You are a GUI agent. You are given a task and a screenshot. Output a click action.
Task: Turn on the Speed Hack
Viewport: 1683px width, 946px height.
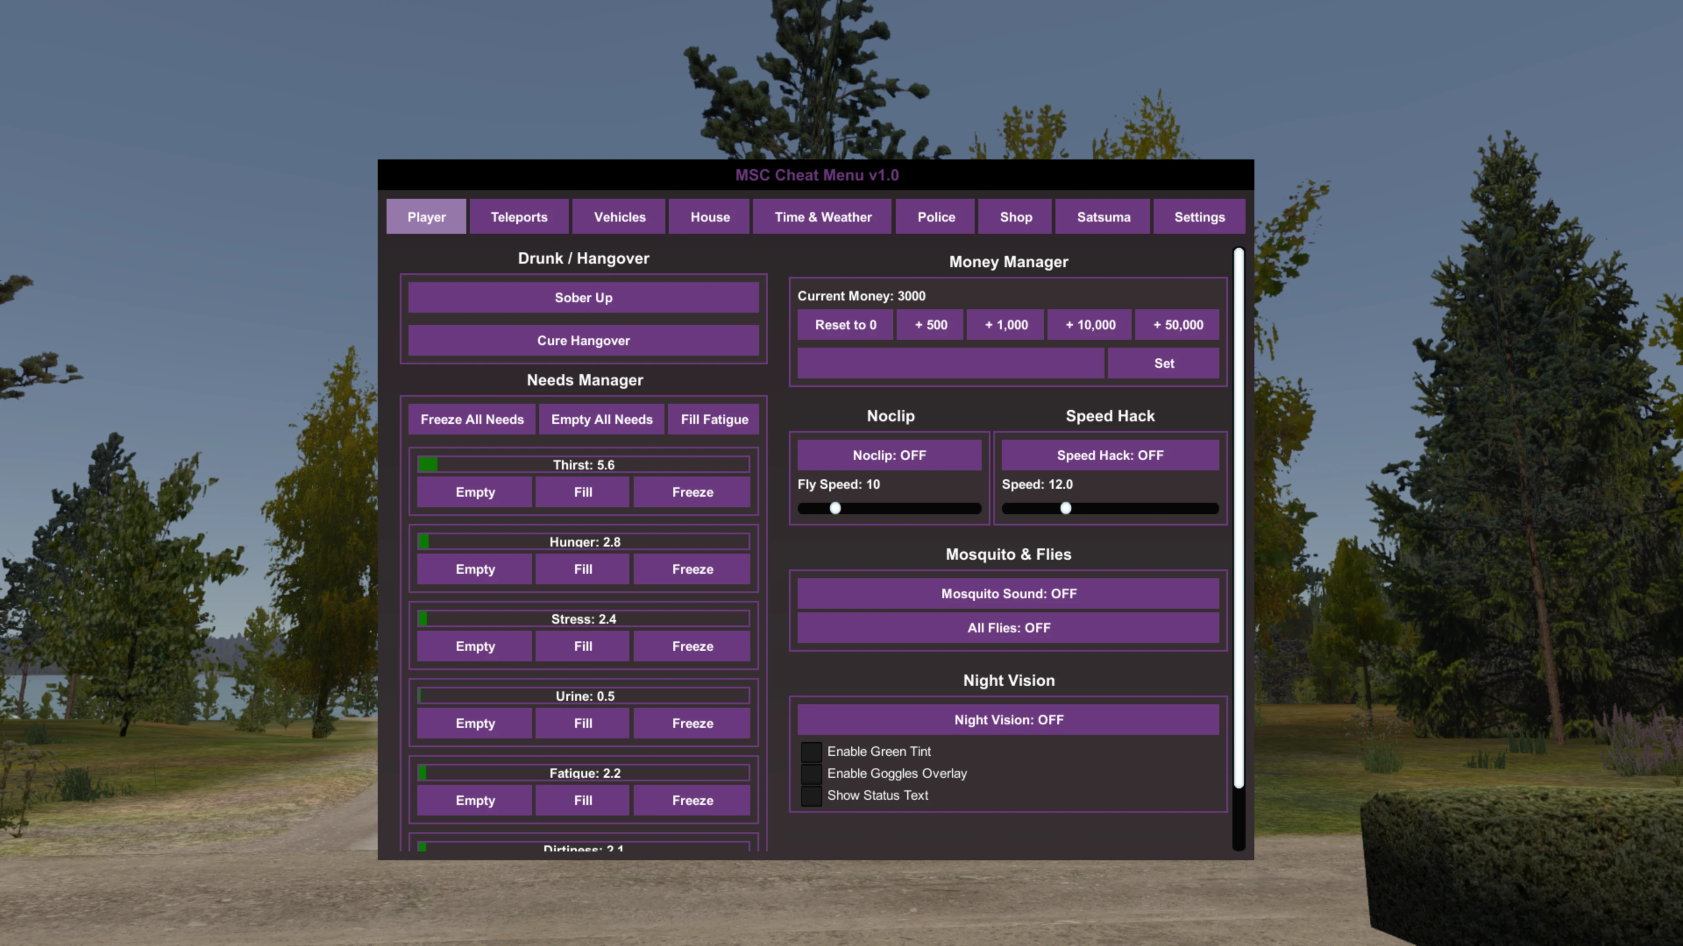click(1109, 455)
